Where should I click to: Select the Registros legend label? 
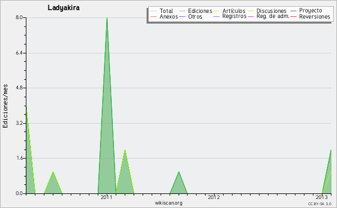click(234, 16)
